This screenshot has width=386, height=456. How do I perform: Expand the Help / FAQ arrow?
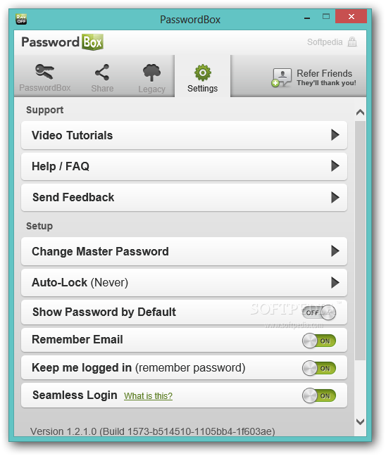click(335, 166)
